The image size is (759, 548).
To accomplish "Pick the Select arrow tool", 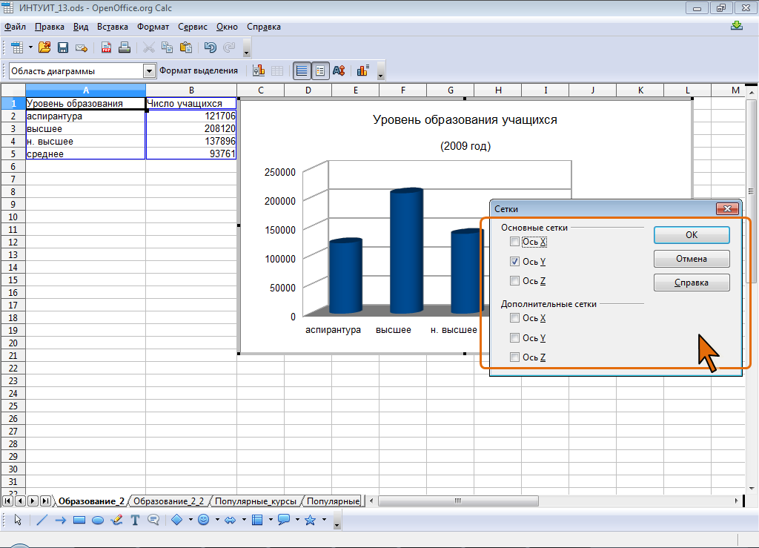I will click(x=18, y=520).
